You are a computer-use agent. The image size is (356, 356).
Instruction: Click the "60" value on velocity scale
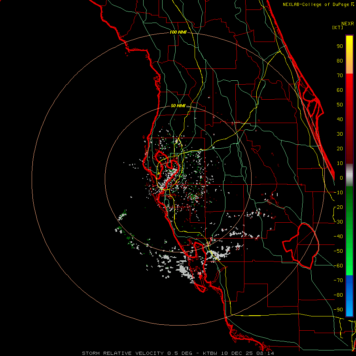[x=340, y=90]
